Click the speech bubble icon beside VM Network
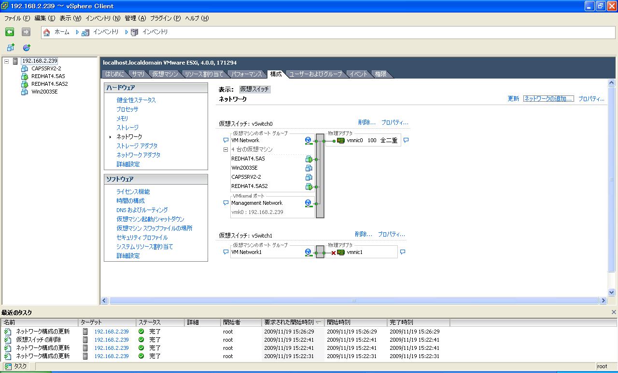Screen dimensions: 618x373 225,141
